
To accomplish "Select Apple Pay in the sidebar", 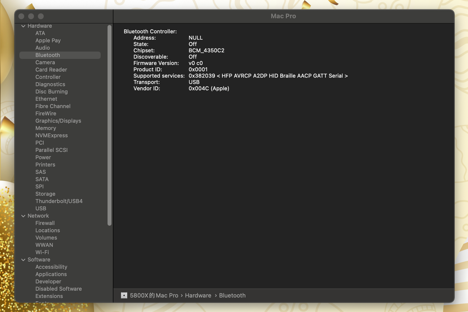I will coord(48,40).
